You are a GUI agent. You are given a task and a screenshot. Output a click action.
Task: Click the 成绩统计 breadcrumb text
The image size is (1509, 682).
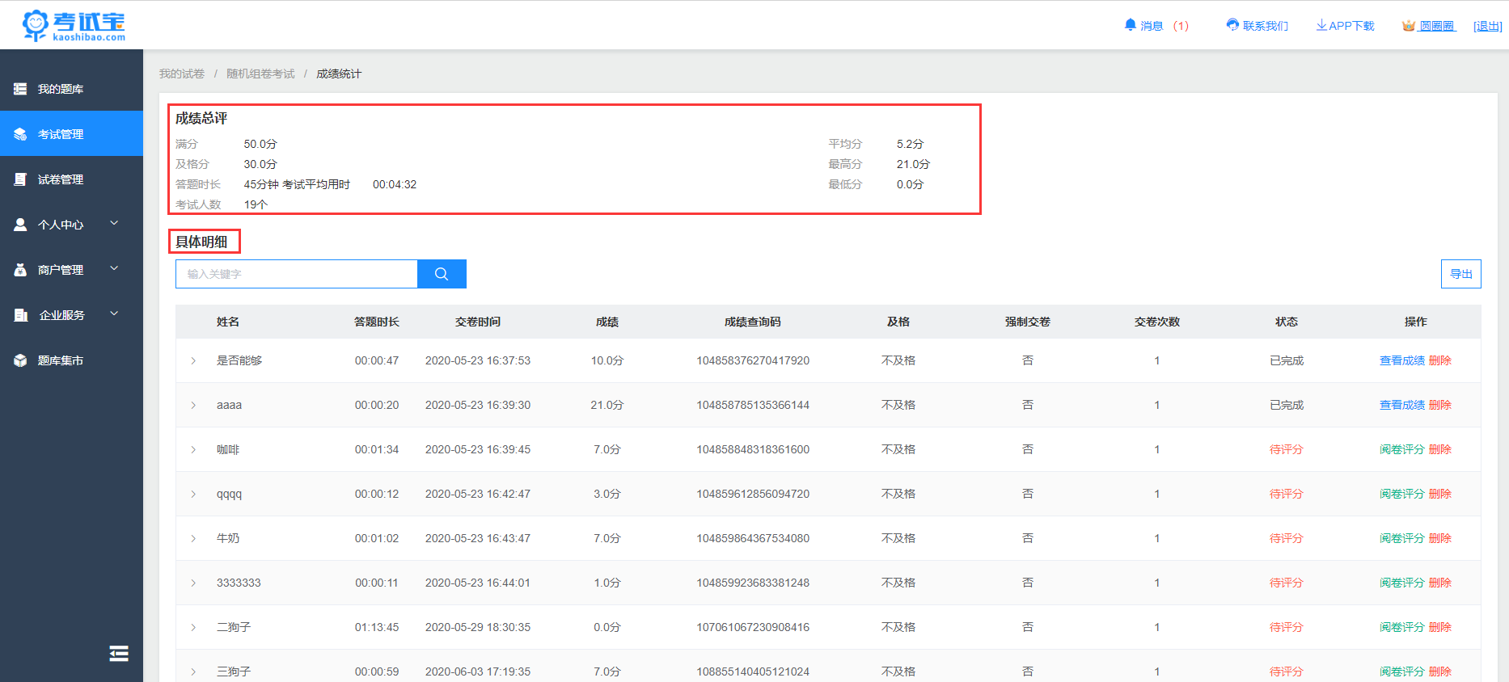coord(339,74)
